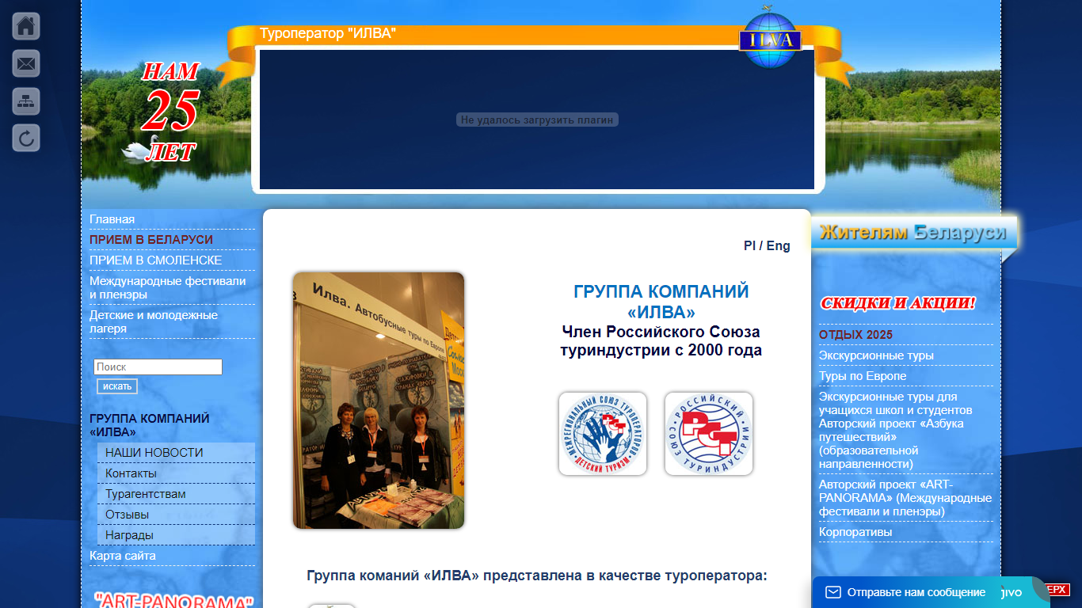This screenshot has height=608, width=1082.
Task: Open ГРУППА КОМПАНИЙ «ИЛВА» sidebar heading
Action: [150, 425]
